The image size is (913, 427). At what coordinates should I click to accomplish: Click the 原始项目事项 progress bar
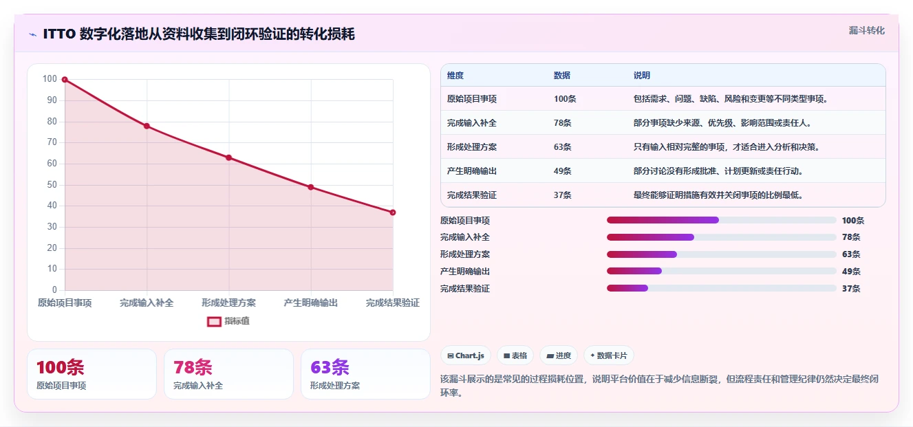pos(722,220)
